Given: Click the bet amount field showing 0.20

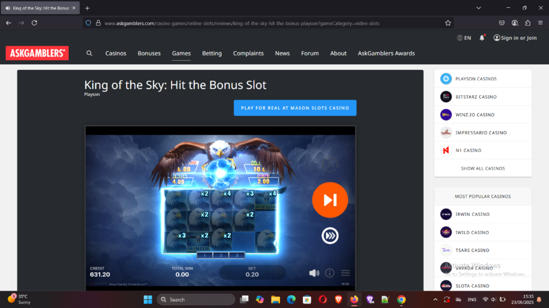Looking at the screenshot, I should (252, 273).
